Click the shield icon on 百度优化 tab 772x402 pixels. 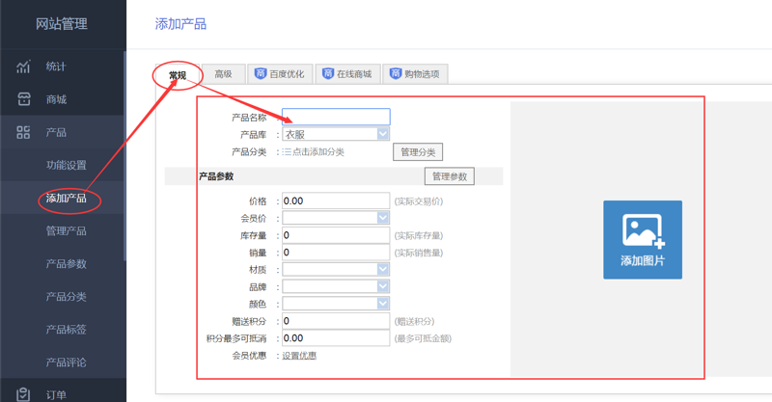point(261,74)
